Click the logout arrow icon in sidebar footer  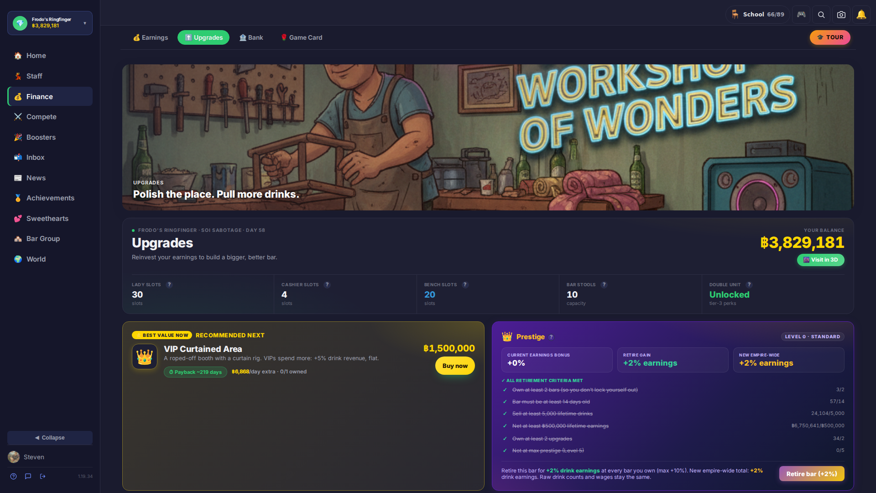coord(43,476)
